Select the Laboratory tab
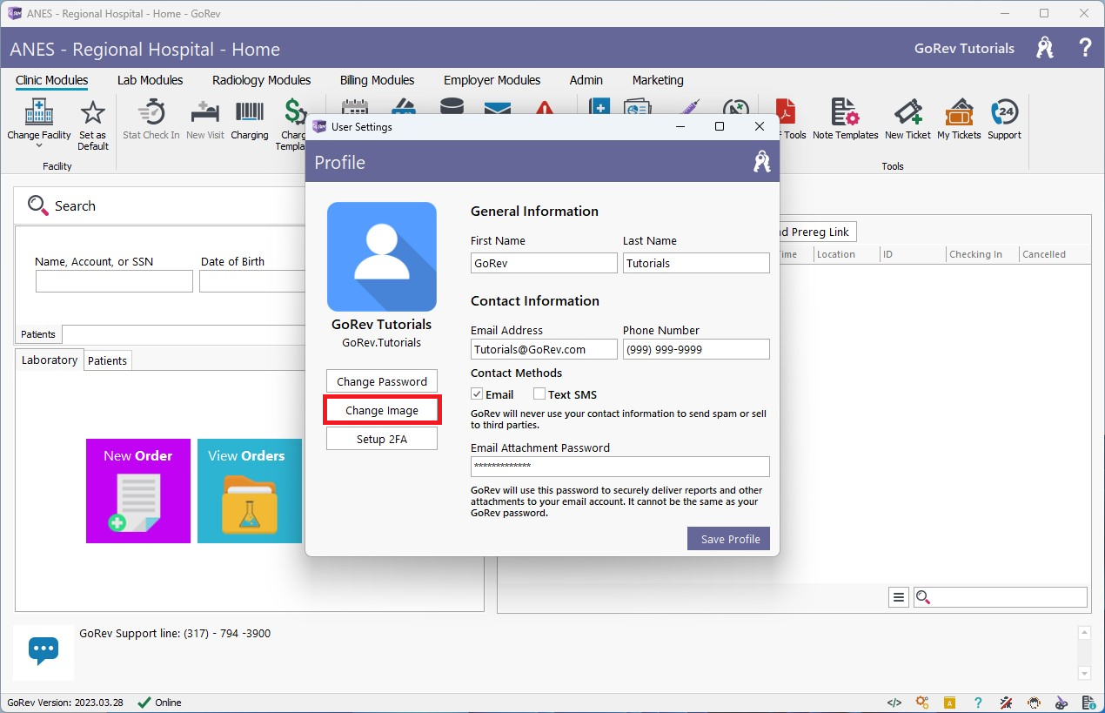1105x713 pixels. (50, 360)
